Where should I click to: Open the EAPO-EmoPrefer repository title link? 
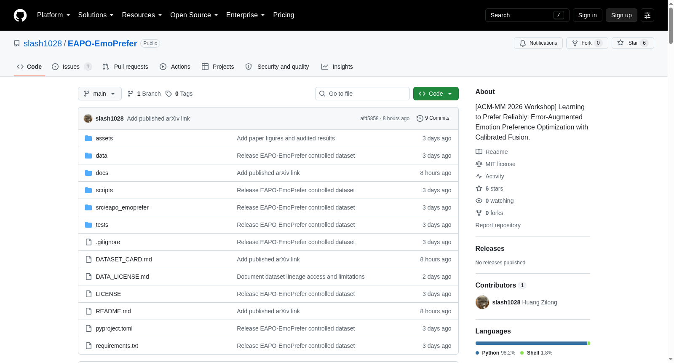(x=102, y=43)
